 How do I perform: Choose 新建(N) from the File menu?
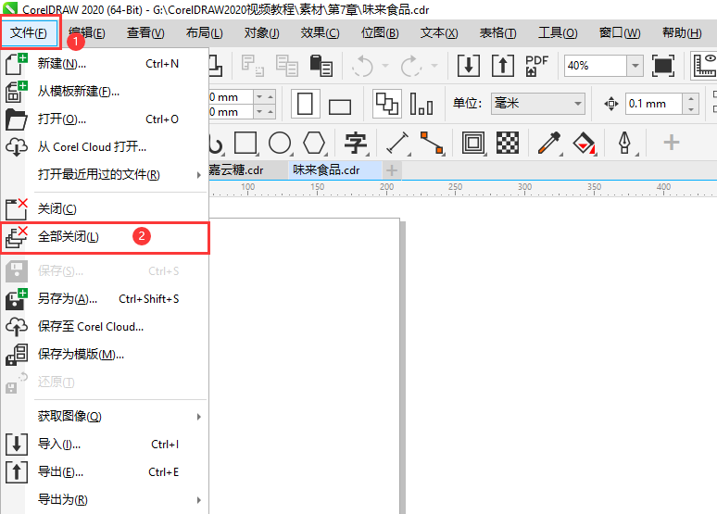coord(105,64)
